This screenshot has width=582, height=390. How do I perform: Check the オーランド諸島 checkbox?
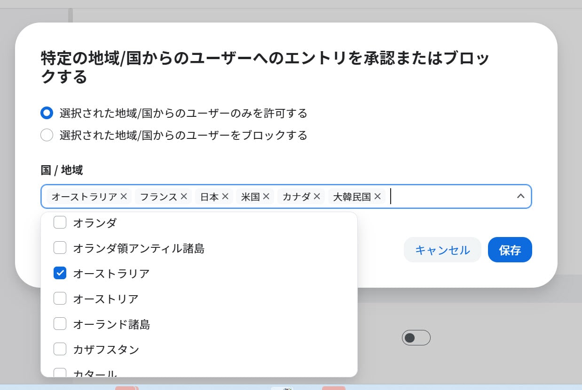[60, 324]
